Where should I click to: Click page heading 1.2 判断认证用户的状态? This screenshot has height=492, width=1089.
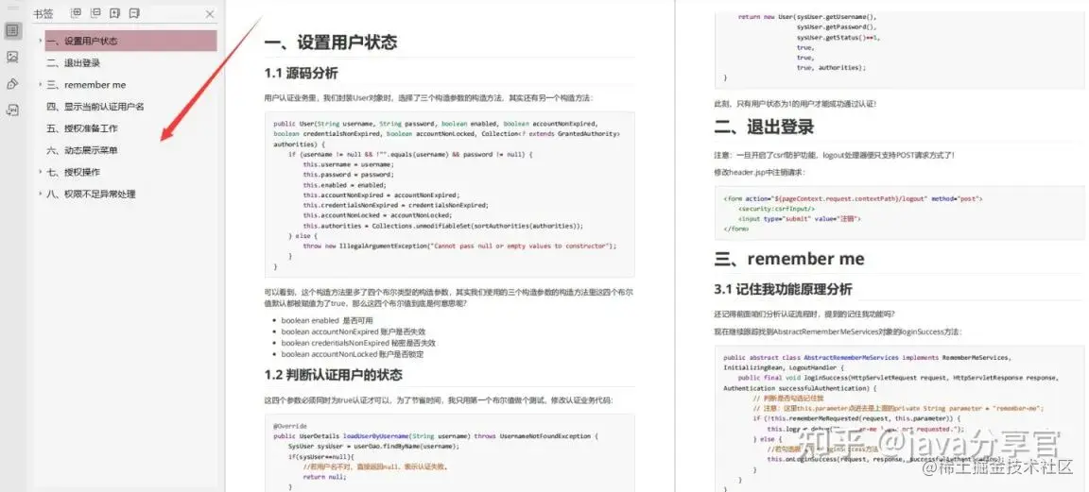[333, 376]
